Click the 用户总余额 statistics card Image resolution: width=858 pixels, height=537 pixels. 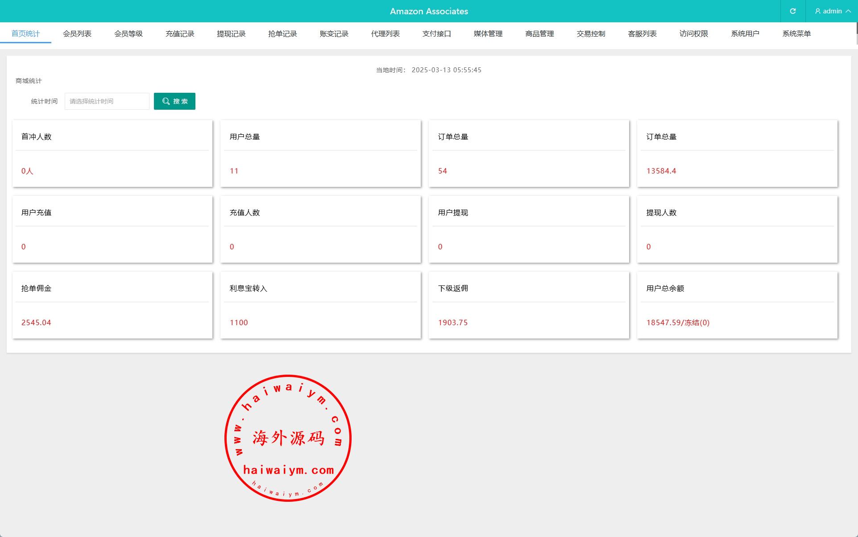pyautogui.click(x=737, y=305)
